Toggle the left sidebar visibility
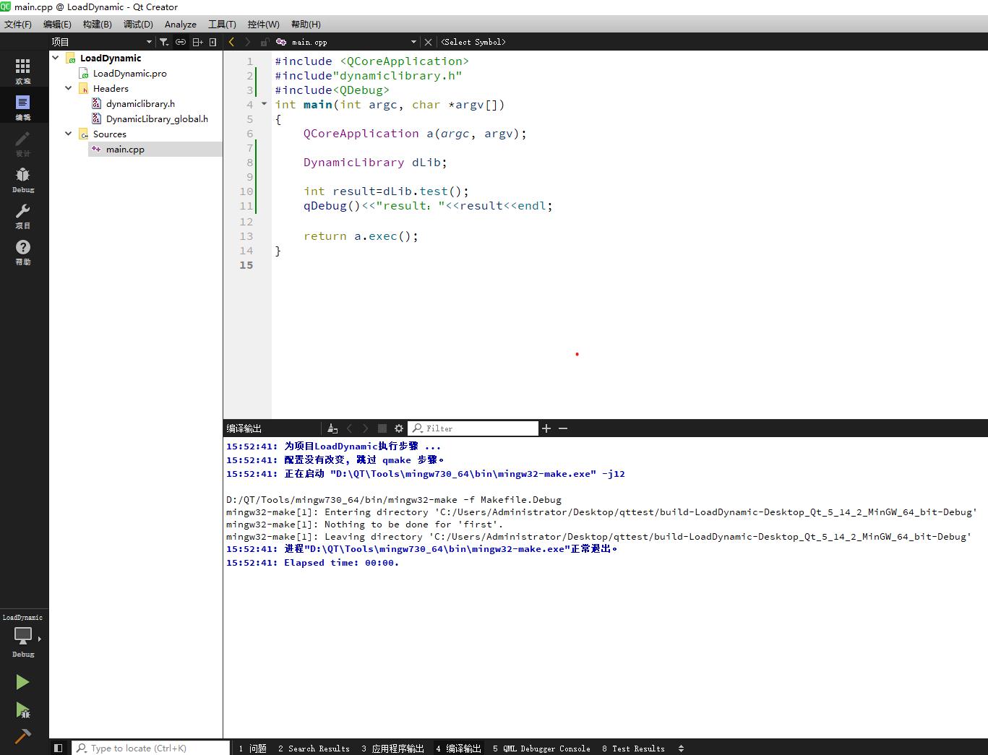988x755 pixels. pos(59,748)
